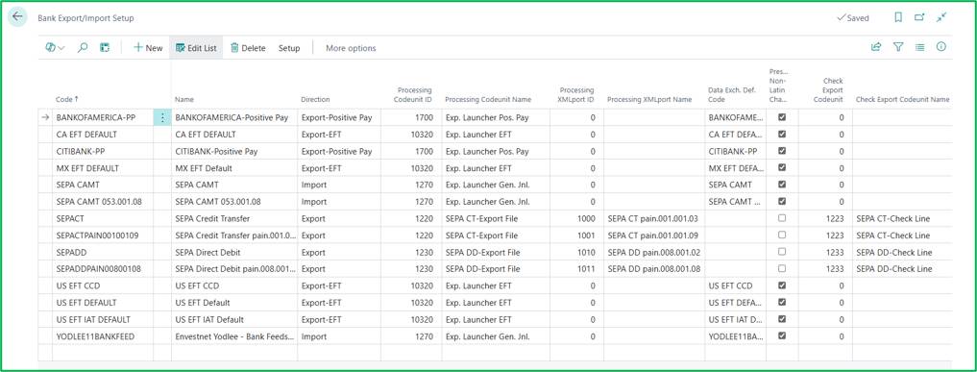Click the Processing XMLport Name header

pos(649,99)
